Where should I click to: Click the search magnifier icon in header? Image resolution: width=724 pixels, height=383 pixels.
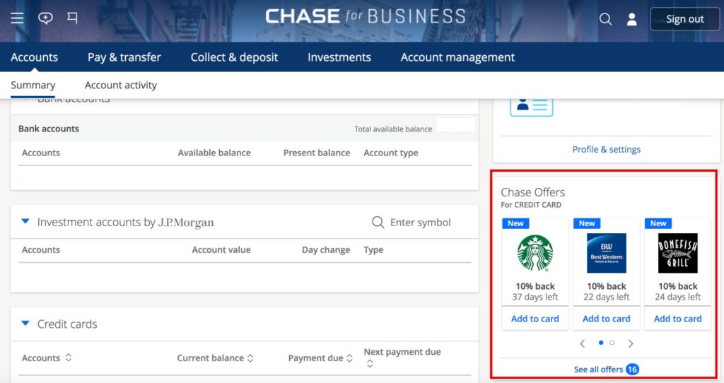[605, 19]
